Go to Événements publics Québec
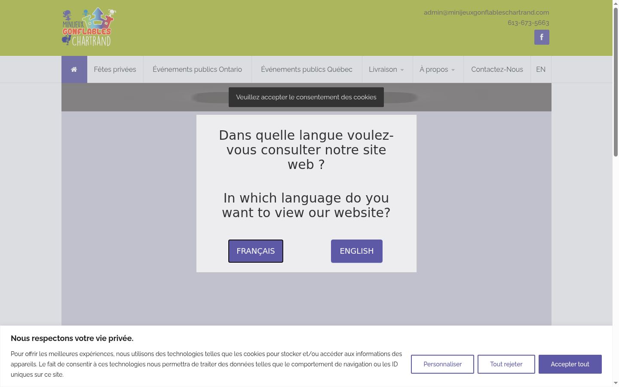 (x=307, y=69)
